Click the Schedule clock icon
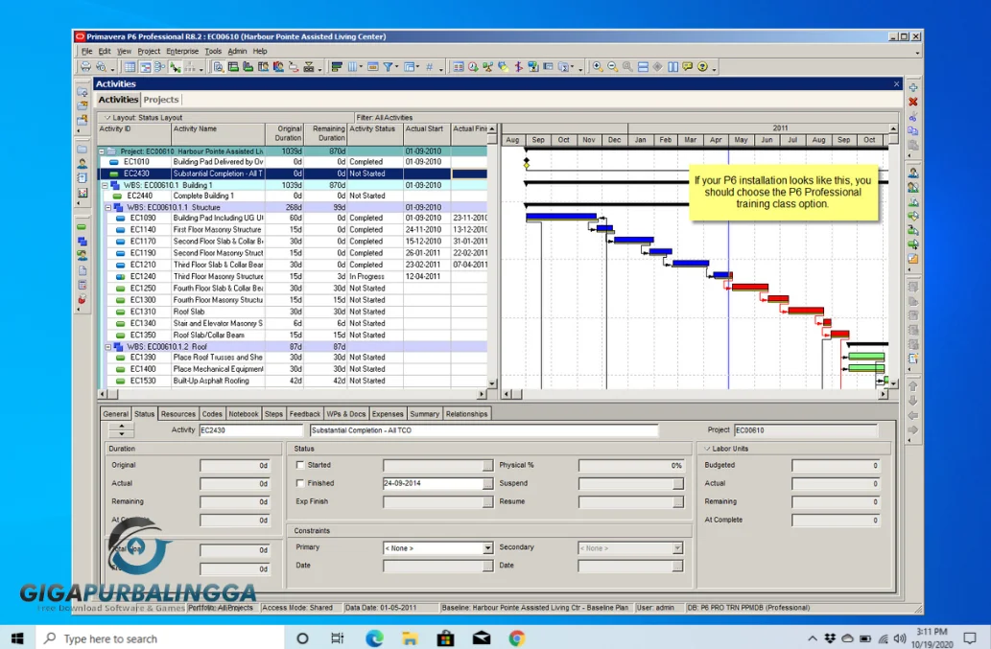 (x=473, y=66)
